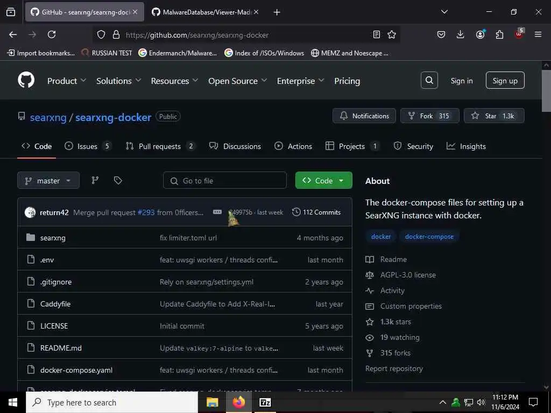Bookmark this page with the star icon

[392, 34]
